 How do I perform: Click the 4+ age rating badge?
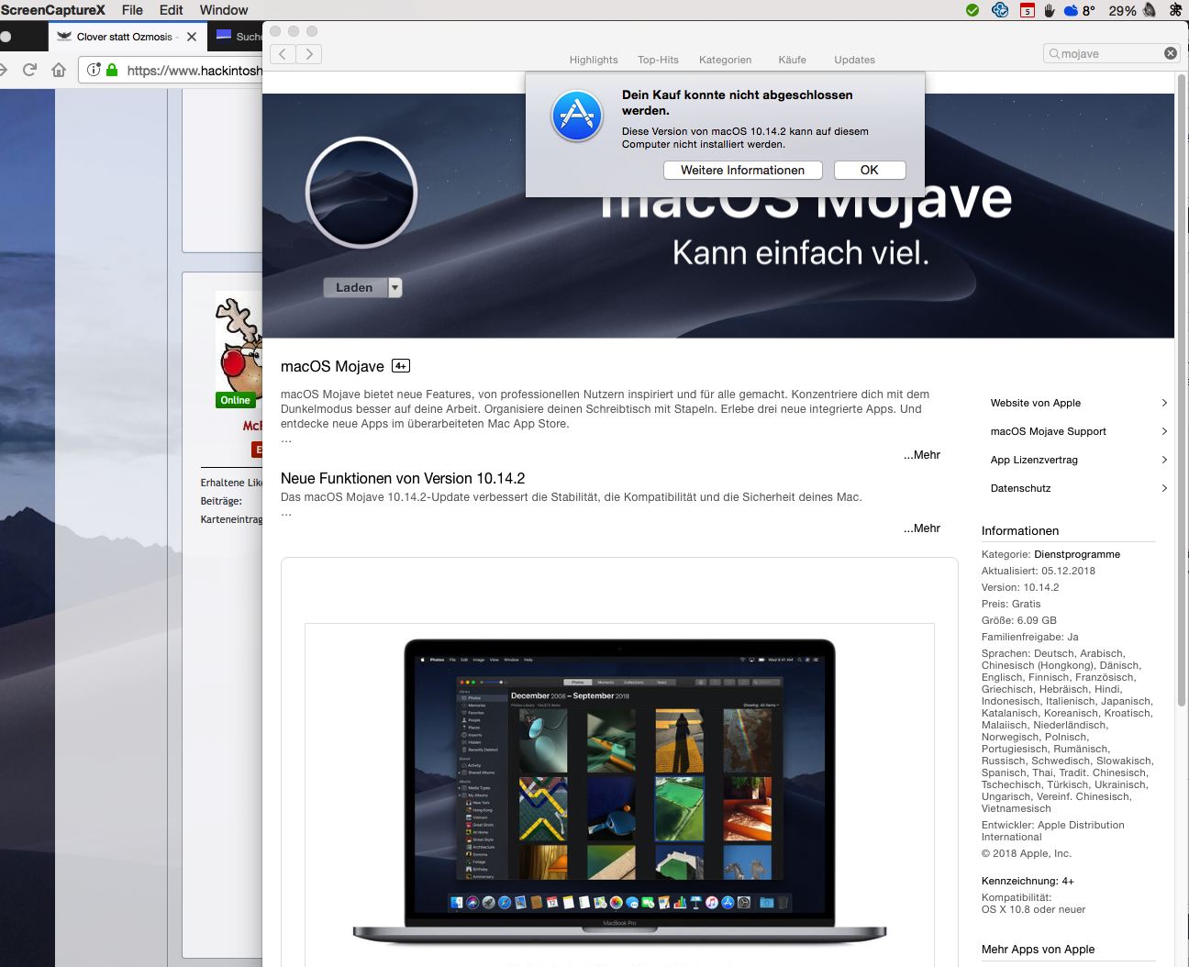pos(400,366)
